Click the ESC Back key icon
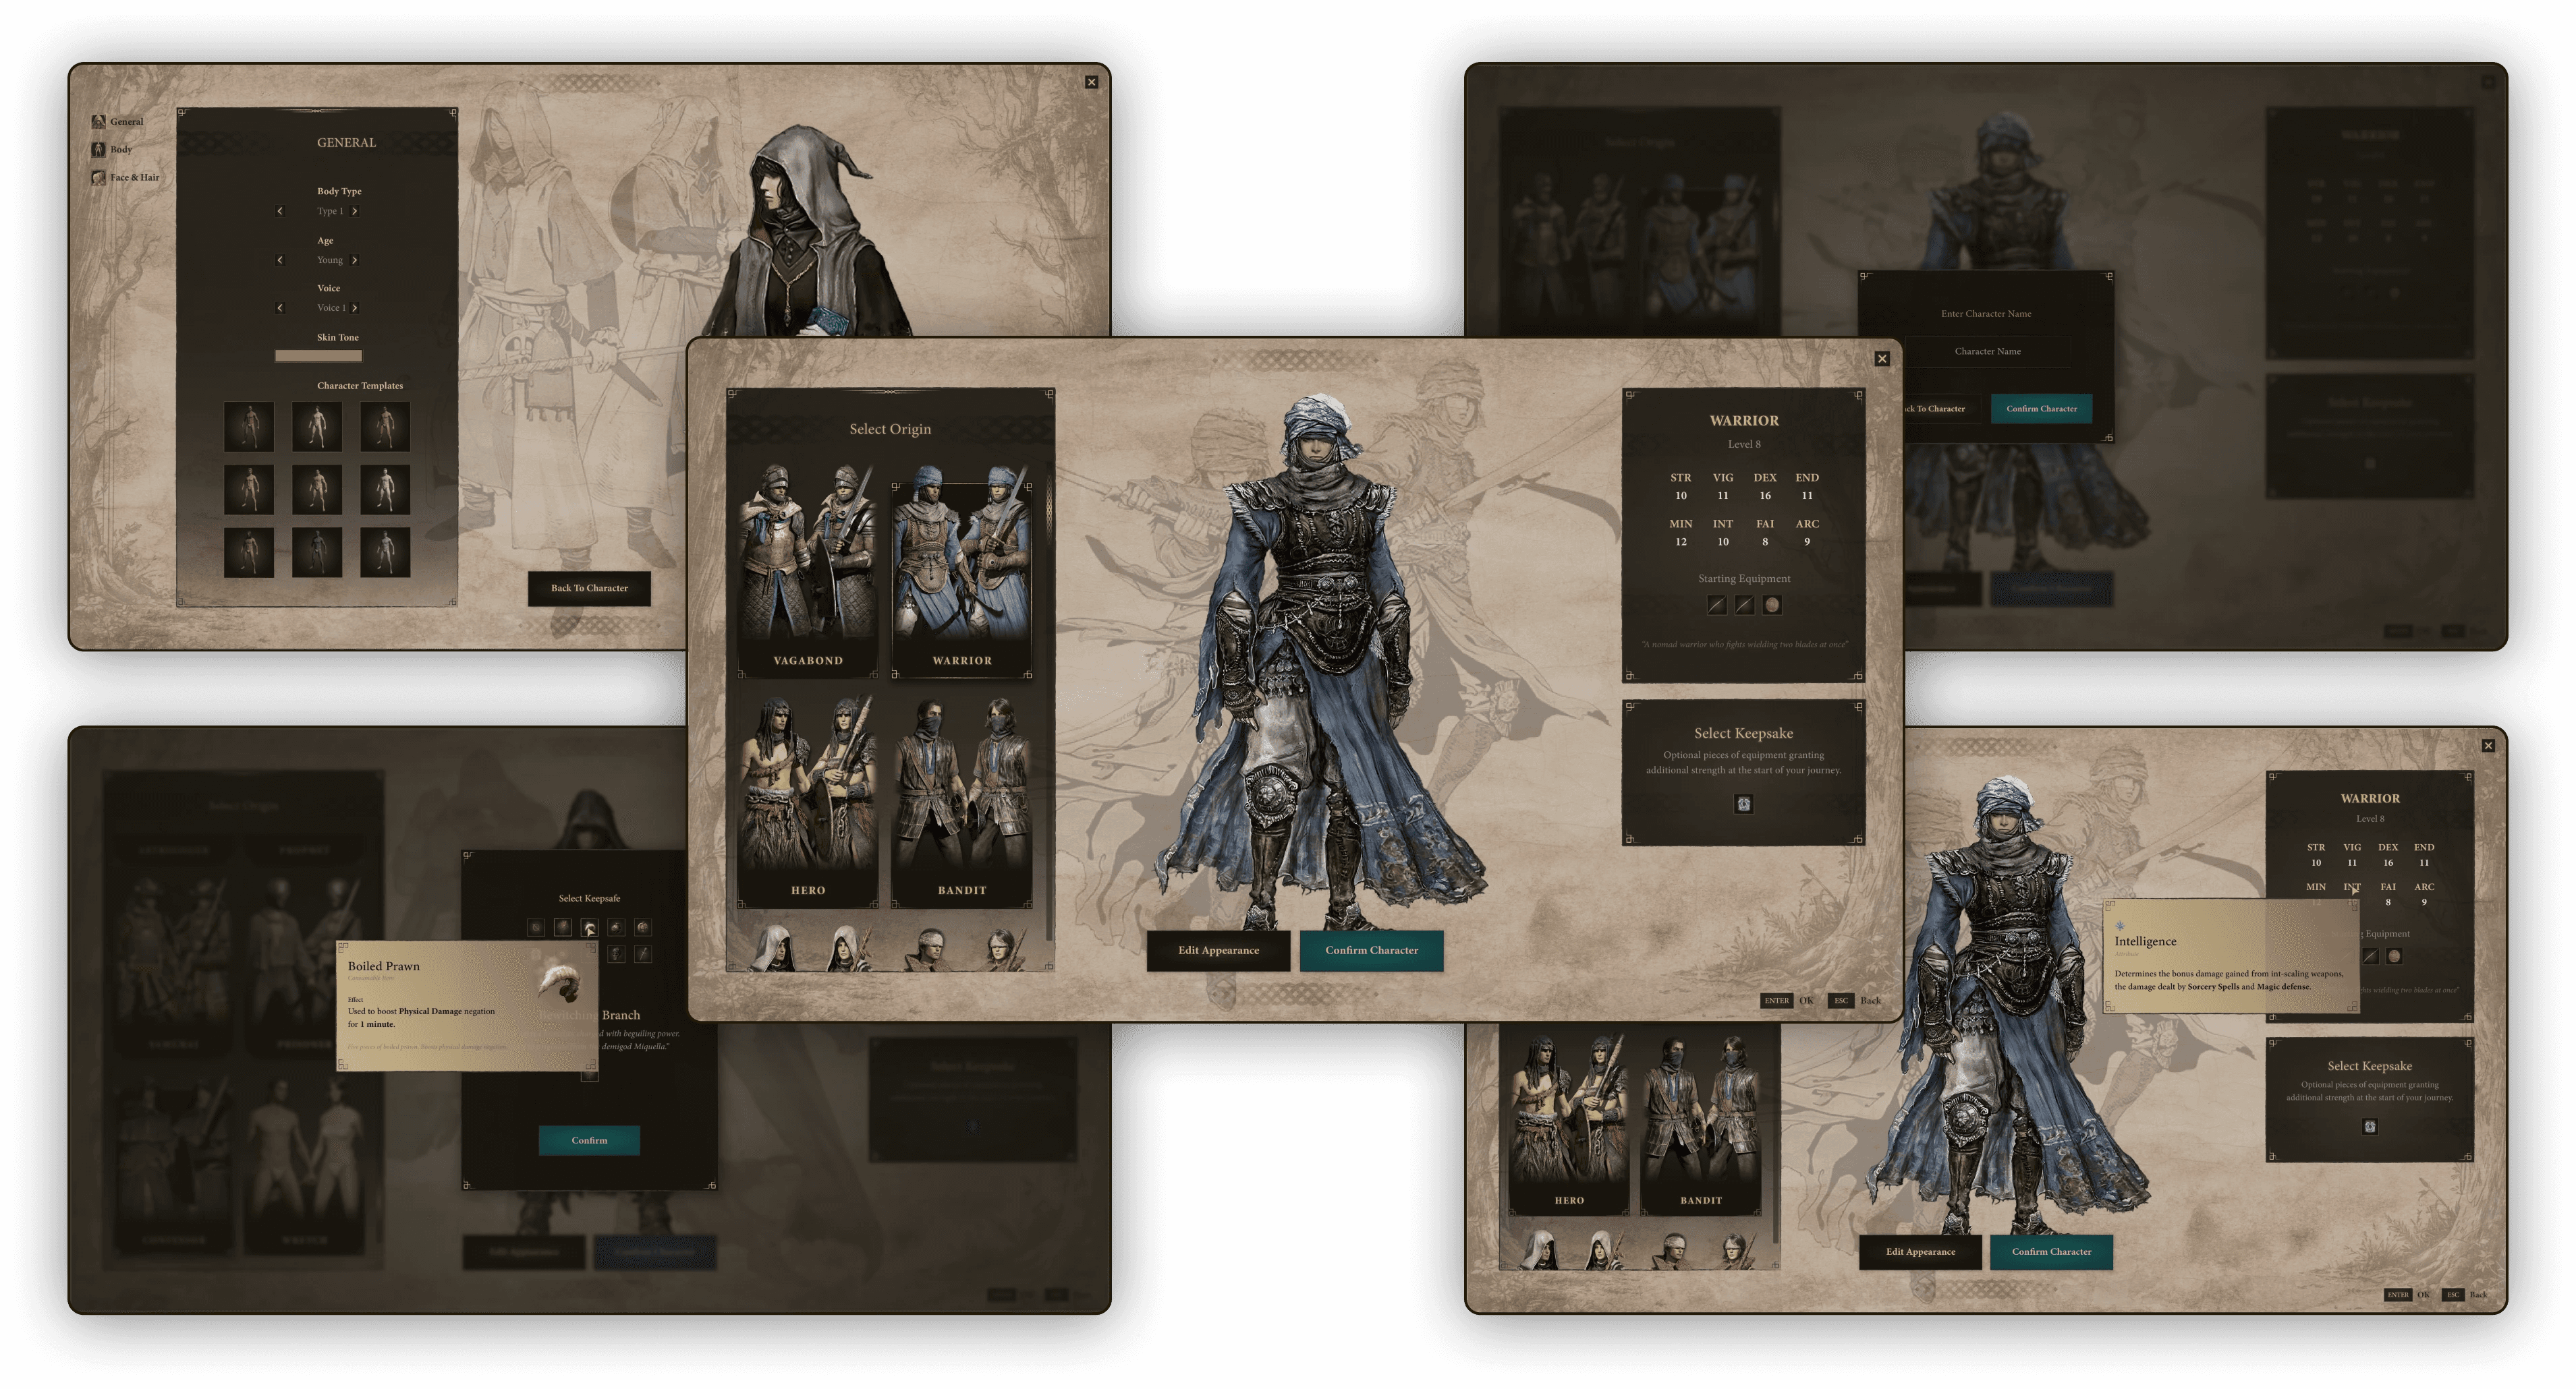2576x1389 pixels. [x=1840, y=1000]
